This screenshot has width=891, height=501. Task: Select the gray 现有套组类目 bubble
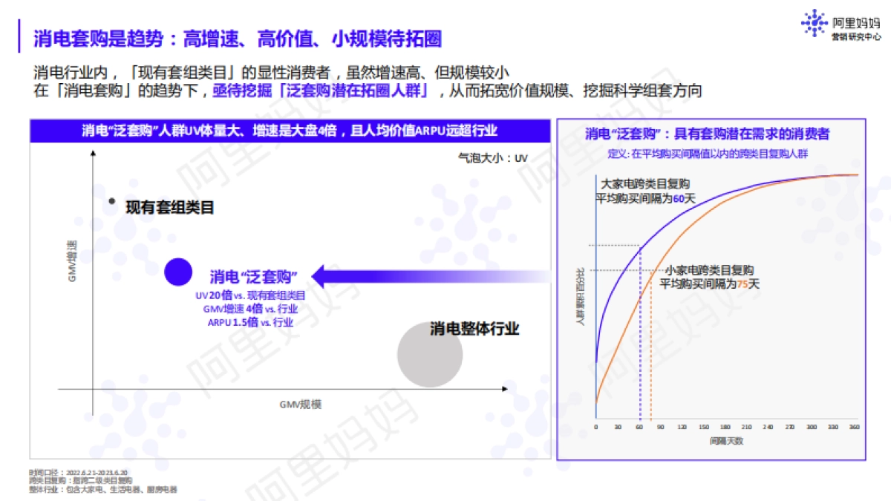[x=111, y=200]
